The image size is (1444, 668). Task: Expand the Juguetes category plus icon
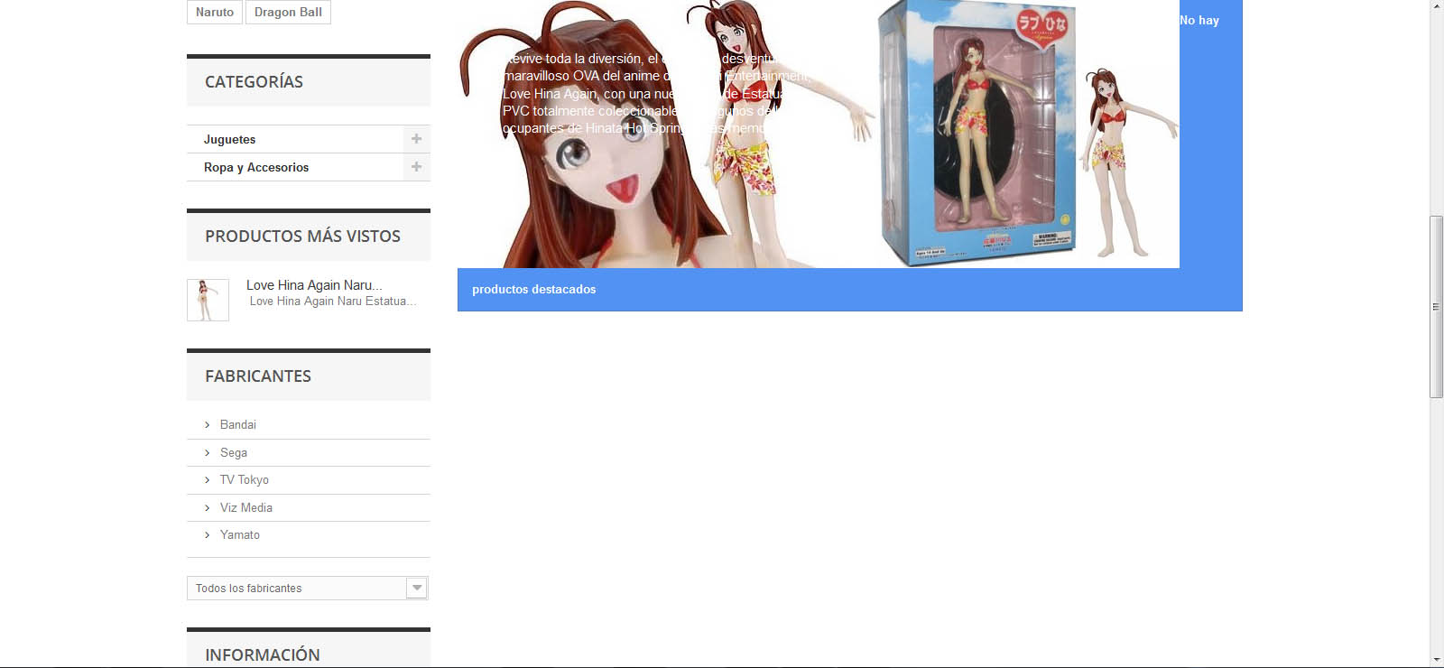416,139
